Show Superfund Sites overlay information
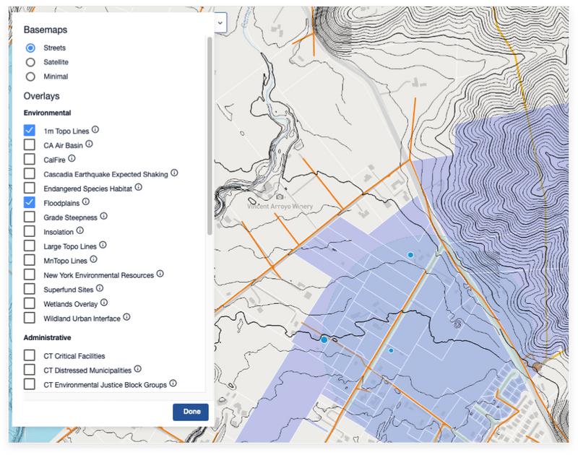The height and width of the screenshot is (455, 578). point(98,289)
